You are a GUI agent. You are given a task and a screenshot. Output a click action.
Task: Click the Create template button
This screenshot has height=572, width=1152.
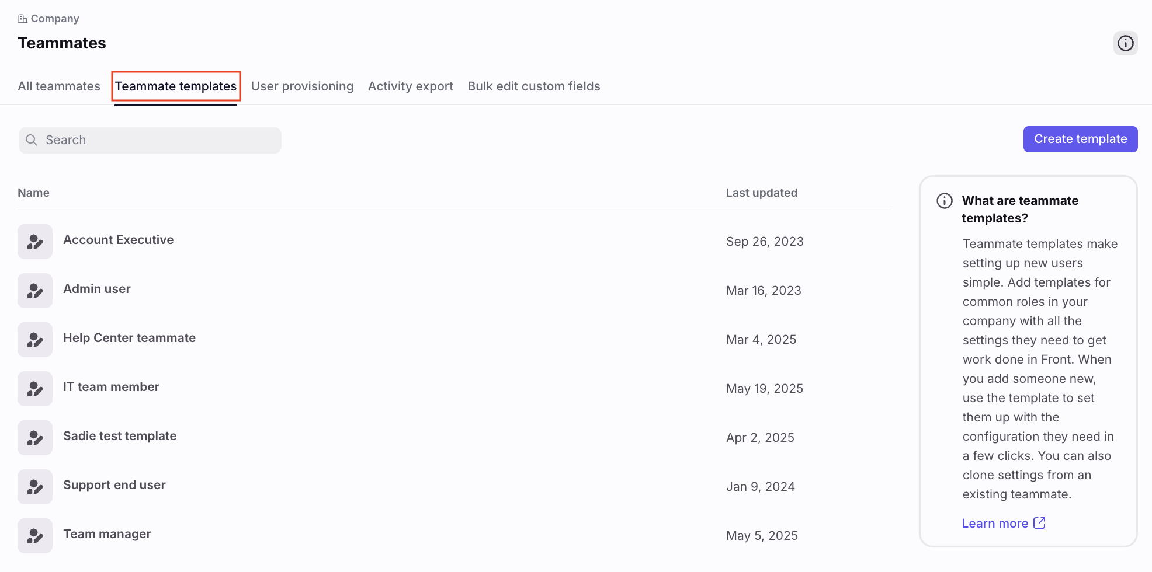[1080, 139]
